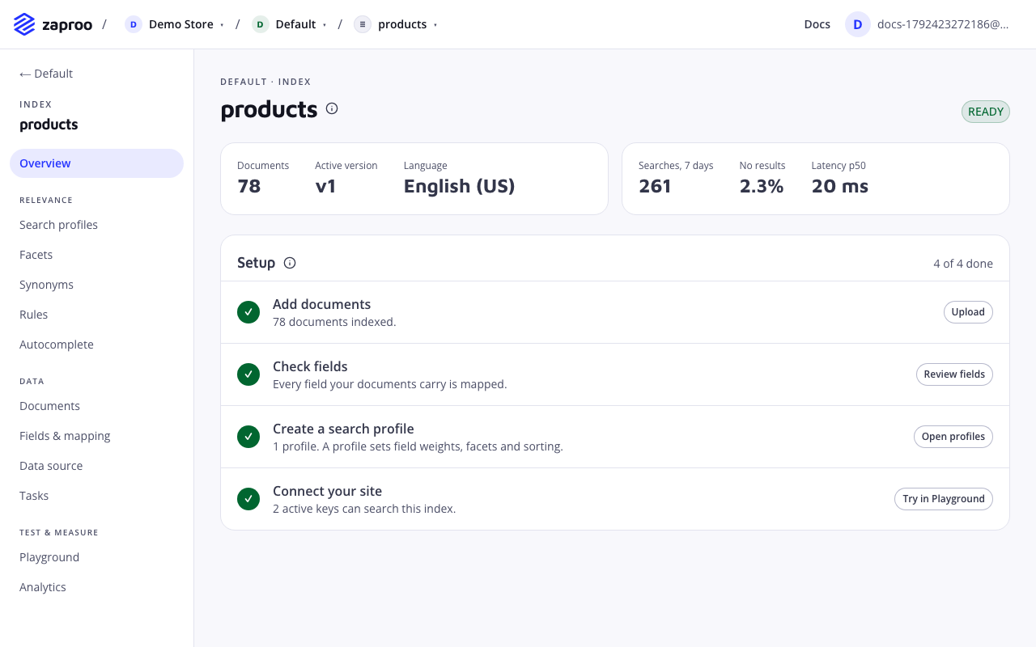The height and width of the screenshot is (647, 1036).
Task: Click the No results 2.3% value
Action: point(762,186)
